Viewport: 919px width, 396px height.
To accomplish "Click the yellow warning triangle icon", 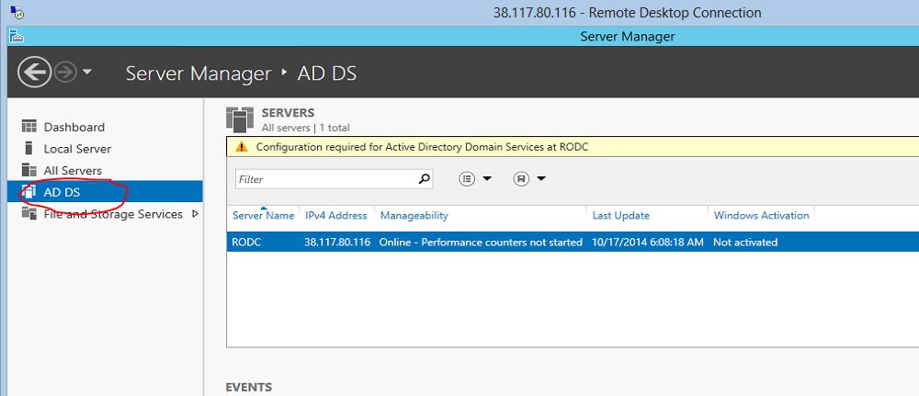I will point(242,147).
